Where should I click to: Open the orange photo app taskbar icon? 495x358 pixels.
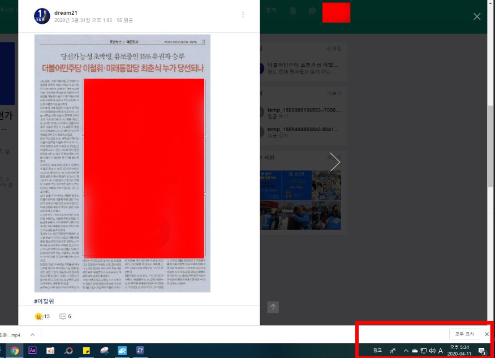pos(50,351)
